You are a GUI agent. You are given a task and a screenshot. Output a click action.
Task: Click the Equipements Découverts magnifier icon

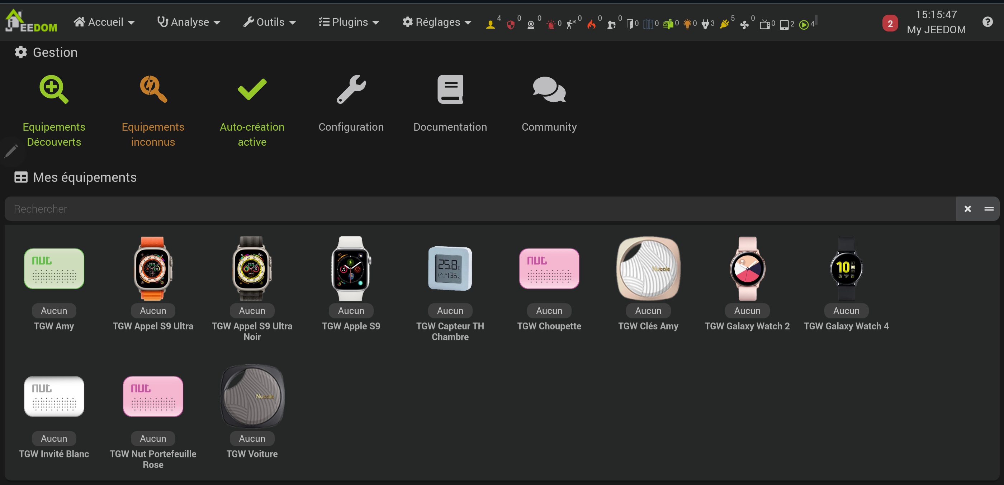(x=54, y=89)
